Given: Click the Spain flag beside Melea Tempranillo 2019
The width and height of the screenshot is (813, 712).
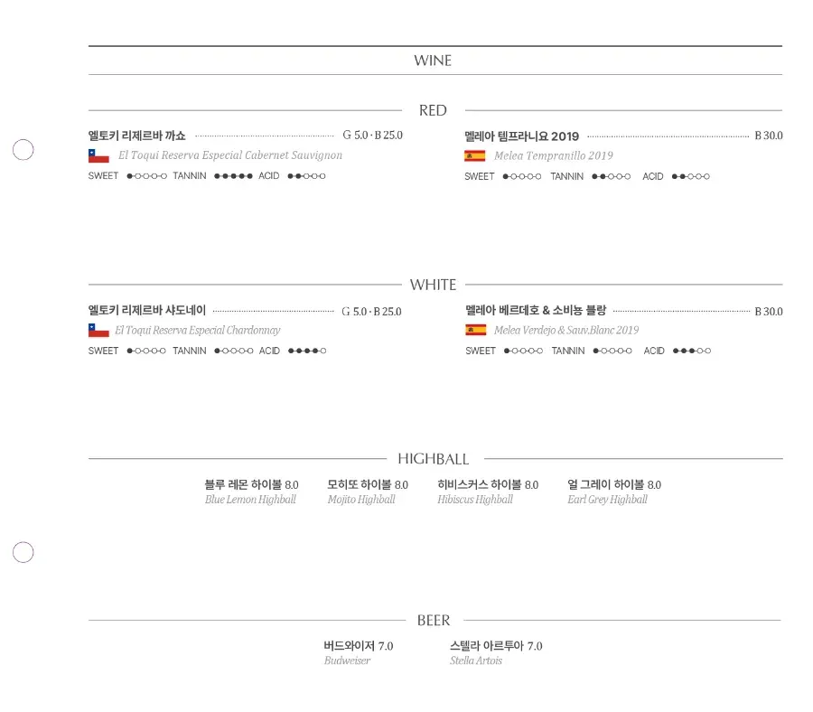Looking at the screenshot, I should (475, 155).
